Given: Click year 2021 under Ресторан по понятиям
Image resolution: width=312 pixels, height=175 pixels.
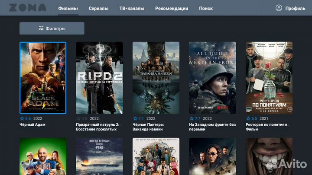Looking at the screenshot, I should 263,118.
